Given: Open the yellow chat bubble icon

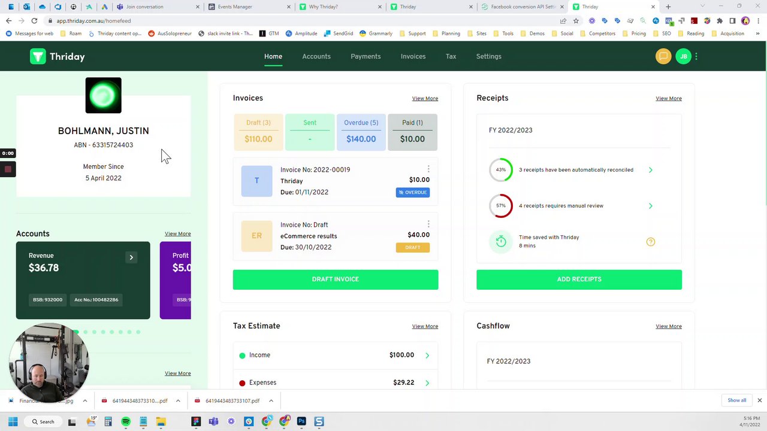Looking at the screenshot, I should 663,56.
